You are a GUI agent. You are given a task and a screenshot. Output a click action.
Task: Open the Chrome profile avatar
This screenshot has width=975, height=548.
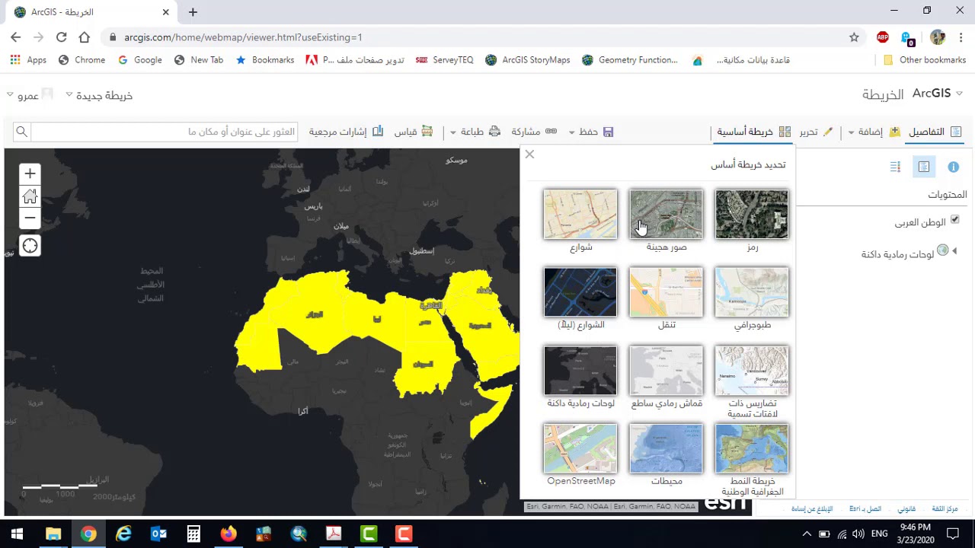[x=938, y=37]
